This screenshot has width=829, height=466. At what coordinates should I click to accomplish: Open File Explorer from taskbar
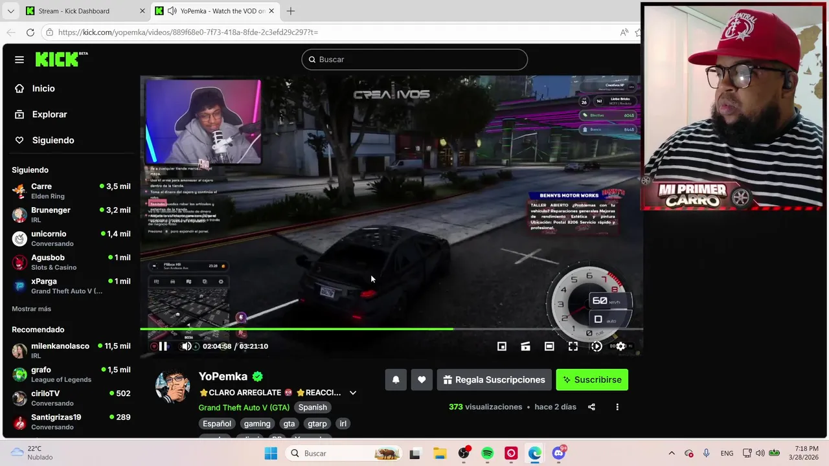click(x=440, y=453)
